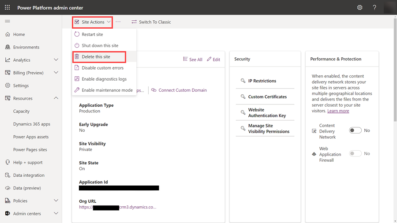397x223 pixels.
Task: Click the Restart site circular arrow icon
Action: [77, 34]
